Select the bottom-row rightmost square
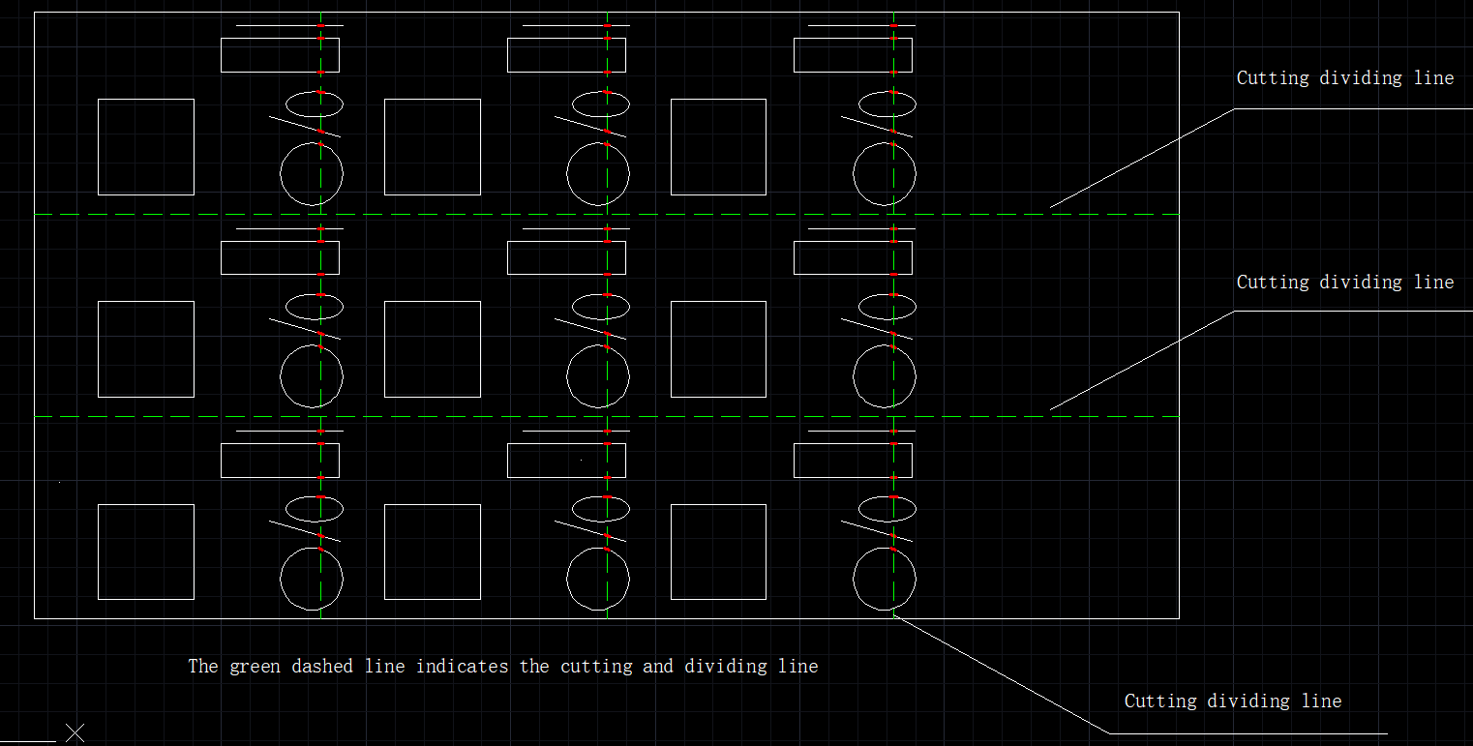Image resolution: width=1473 pixels, height=746 pixels. pos(672,552)
